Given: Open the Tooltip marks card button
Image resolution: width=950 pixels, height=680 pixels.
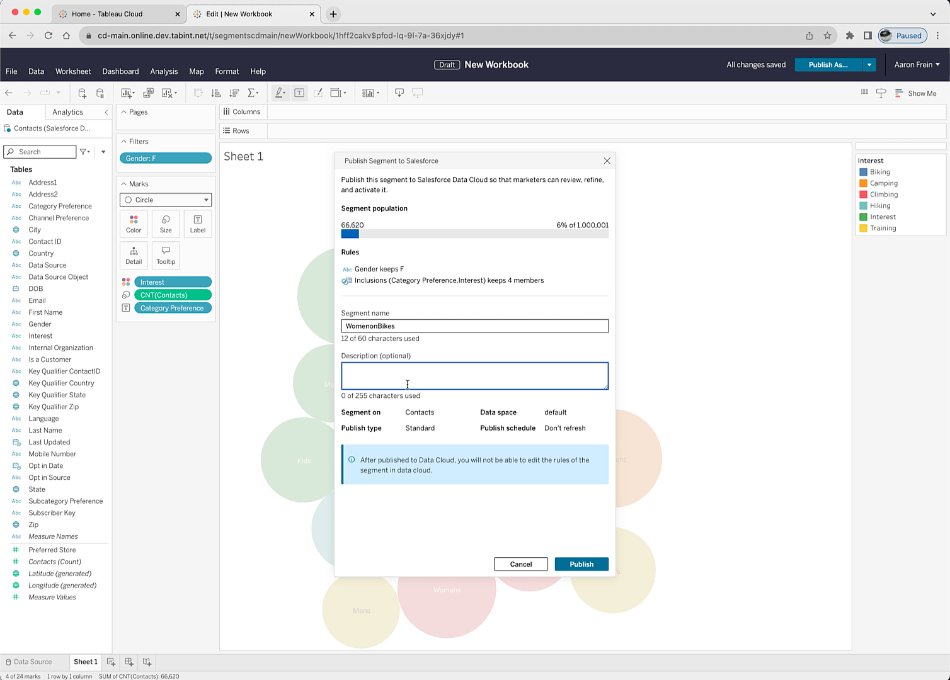Looking at the screenshot, I should point(166,255).
